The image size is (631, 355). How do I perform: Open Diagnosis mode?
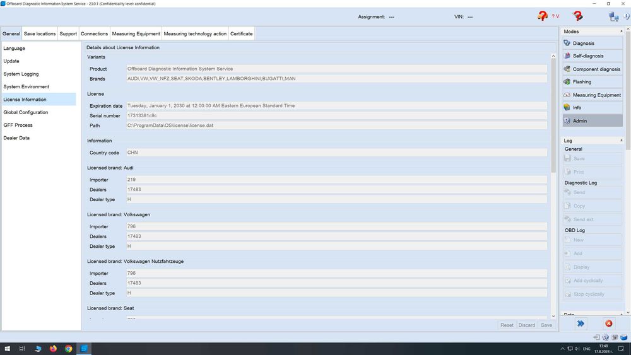(593, 43)
